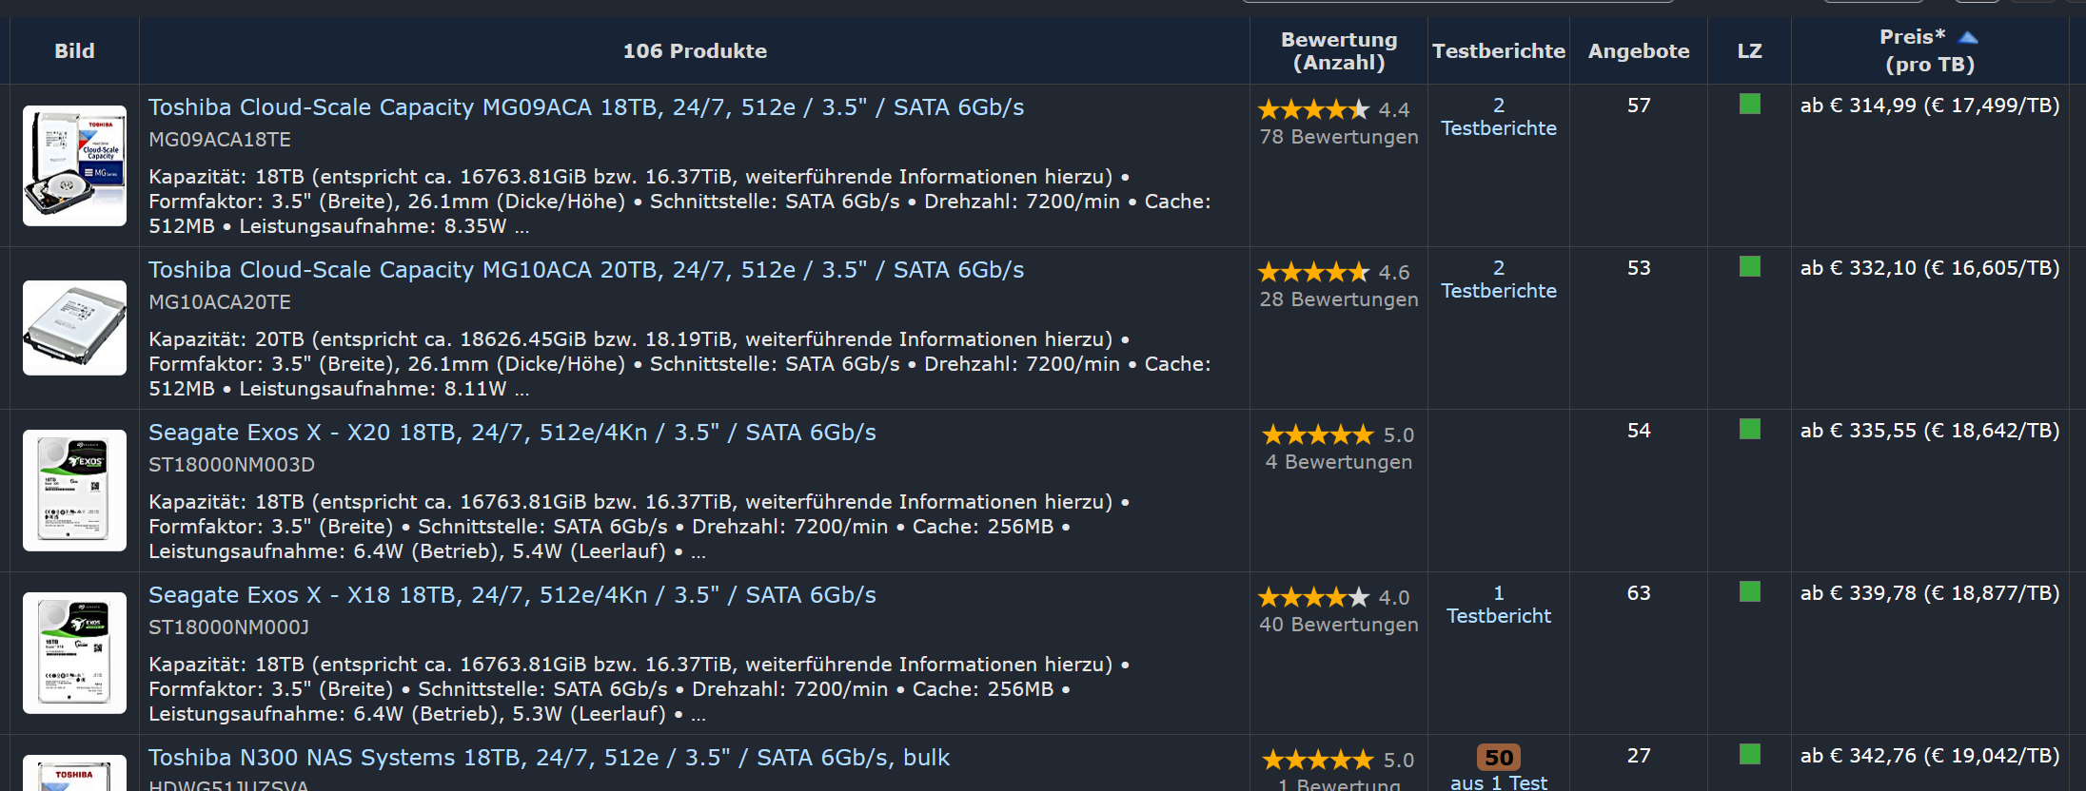View 2 Testberichte for Toshiba MG10ACA 20TB
Image resolution: width=2086 pixels, height=791 pixels.
click(1498, 280)
